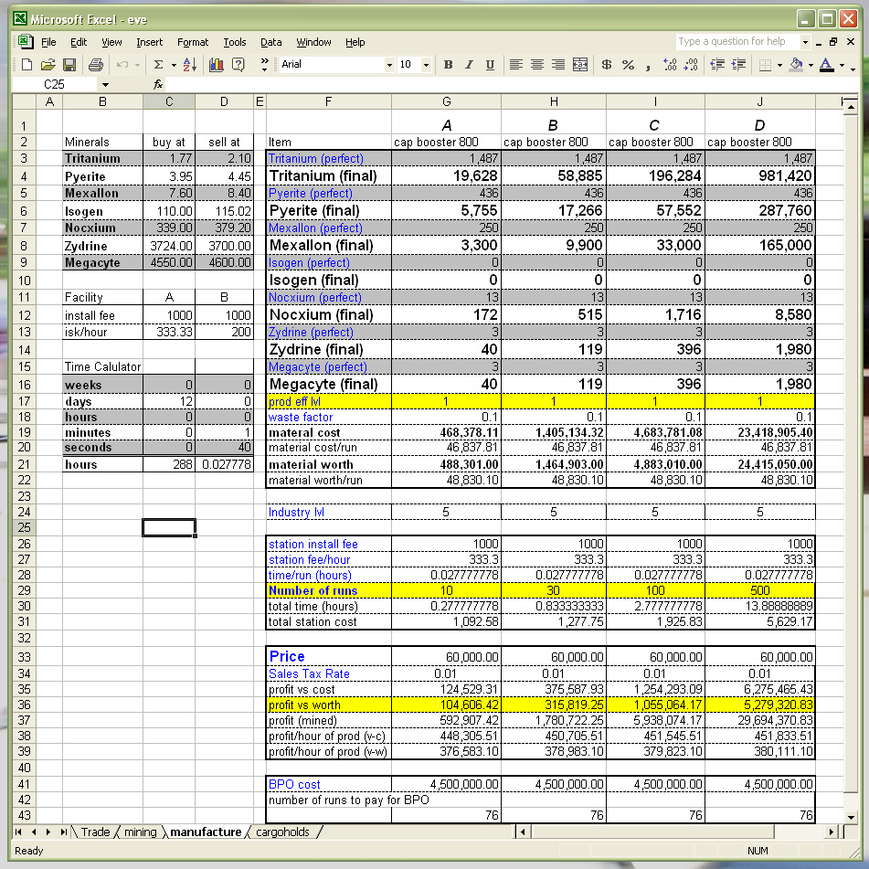Click the Excel document icon beside File
This screenshot has width=869, height=869.
[25, 42]
